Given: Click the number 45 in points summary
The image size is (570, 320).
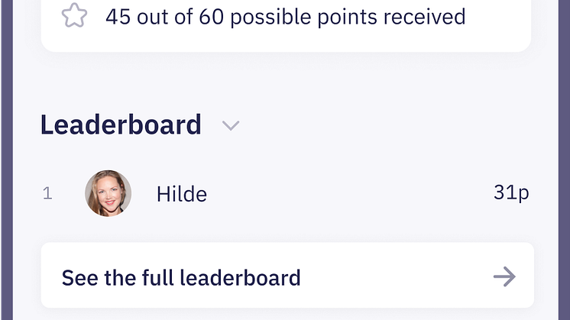Looking at the screenshot, I should coord(118,17).
